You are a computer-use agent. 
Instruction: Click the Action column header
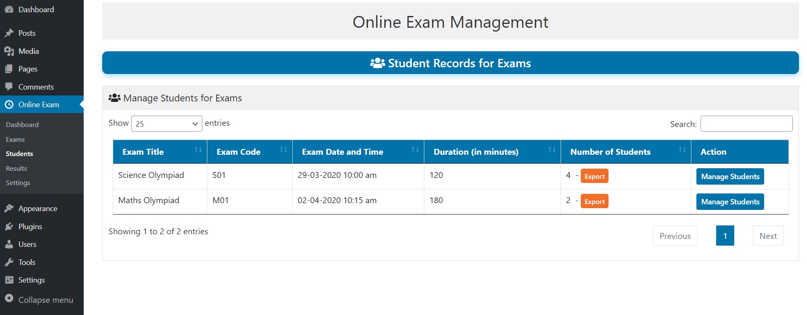(x=739, y=152)
